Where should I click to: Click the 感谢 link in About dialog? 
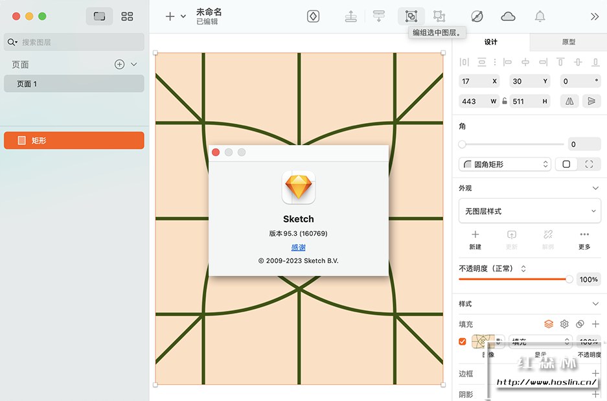(298, 247)
